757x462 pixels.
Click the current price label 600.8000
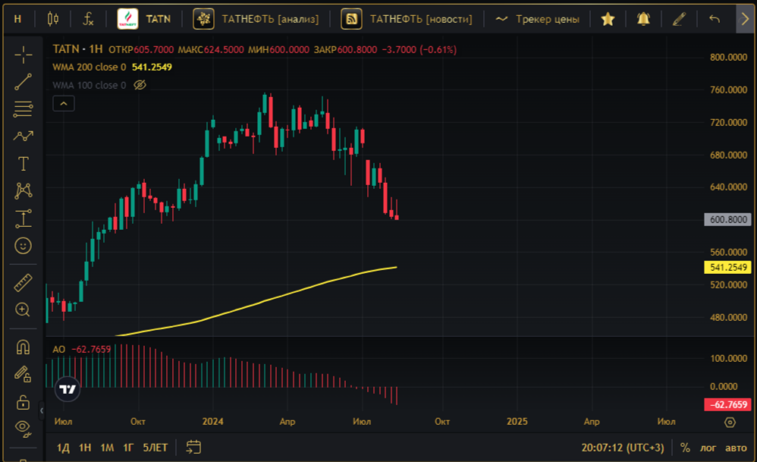[728, 220]
